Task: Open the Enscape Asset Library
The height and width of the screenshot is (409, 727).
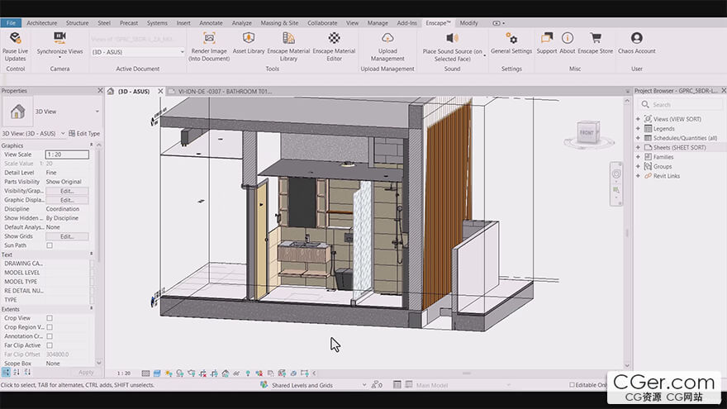Action: point(249,38)
